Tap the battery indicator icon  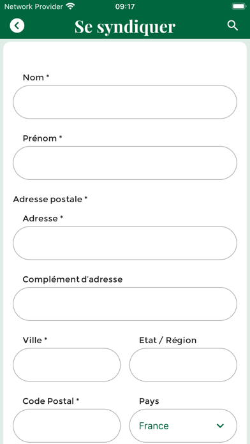click(239, 6)
